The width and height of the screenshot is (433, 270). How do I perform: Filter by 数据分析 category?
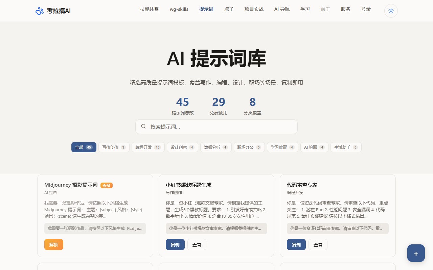click(x=216, y=147)
